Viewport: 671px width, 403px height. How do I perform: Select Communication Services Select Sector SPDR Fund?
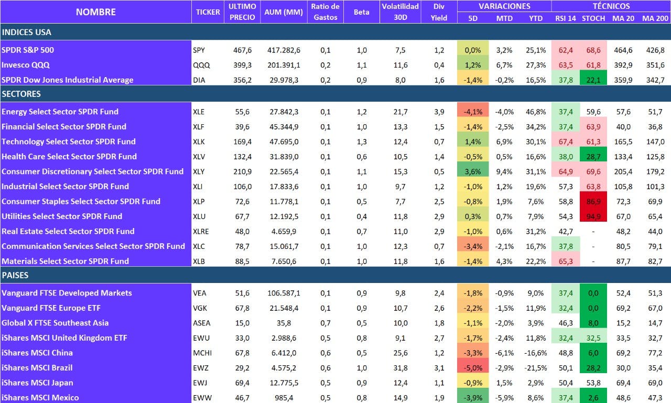click(x=96, y=246)
